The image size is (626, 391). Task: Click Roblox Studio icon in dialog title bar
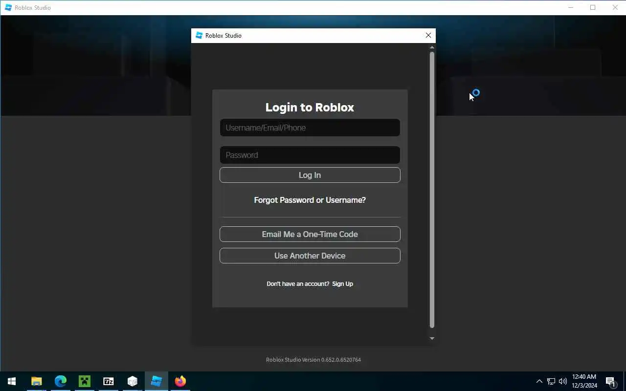click(199, 35)
